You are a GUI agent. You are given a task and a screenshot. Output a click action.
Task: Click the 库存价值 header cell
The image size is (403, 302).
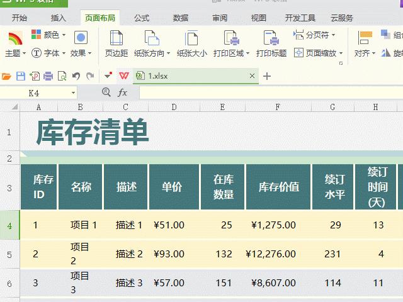coord(278,187)
